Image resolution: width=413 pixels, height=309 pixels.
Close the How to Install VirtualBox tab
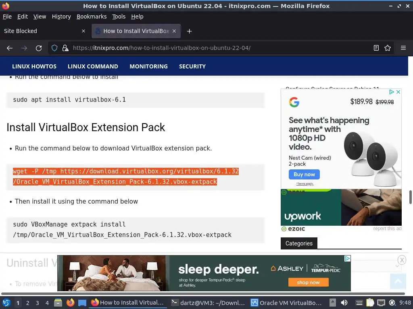174,31
